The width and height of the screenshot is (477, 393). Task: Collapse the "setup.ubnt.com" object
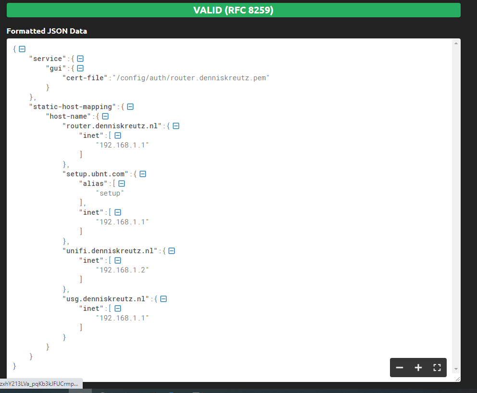[x=143, y=174]
